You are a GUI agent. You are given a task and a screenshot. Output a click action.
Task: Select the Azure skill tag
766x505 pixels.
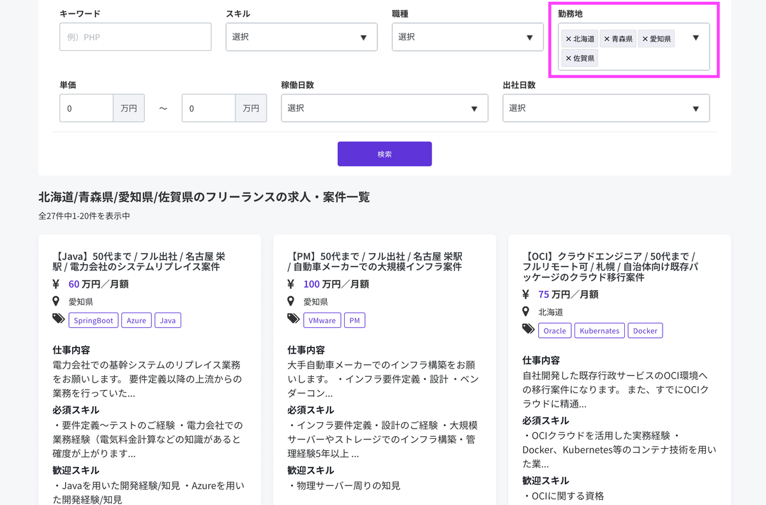(x=136, y=320)
